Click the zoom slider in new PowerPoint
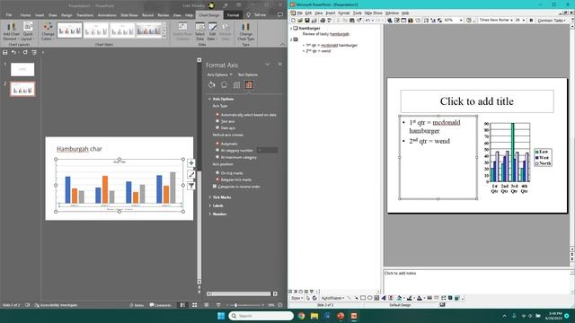The width and height of the screenshot is (575, 323). (x=244, y=305)
